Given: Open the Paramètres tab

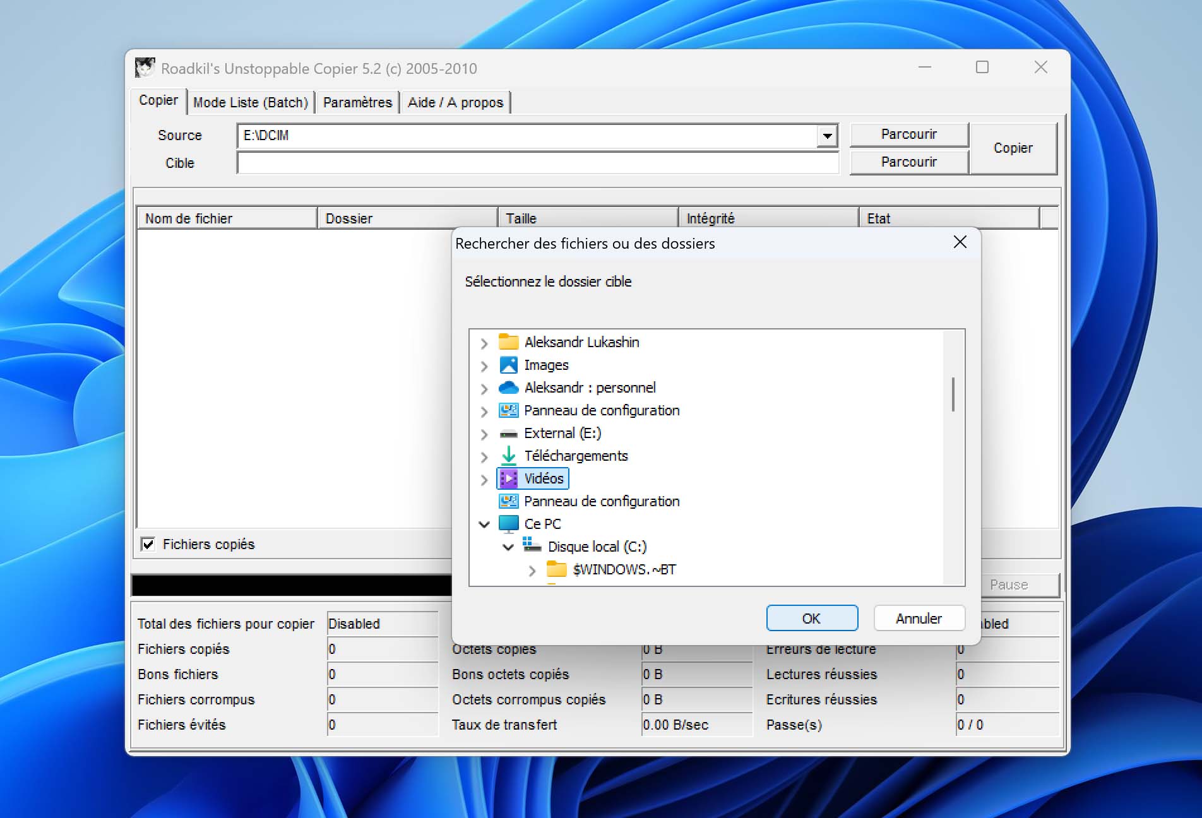Looking at the screenshot, I should (357, 102).
